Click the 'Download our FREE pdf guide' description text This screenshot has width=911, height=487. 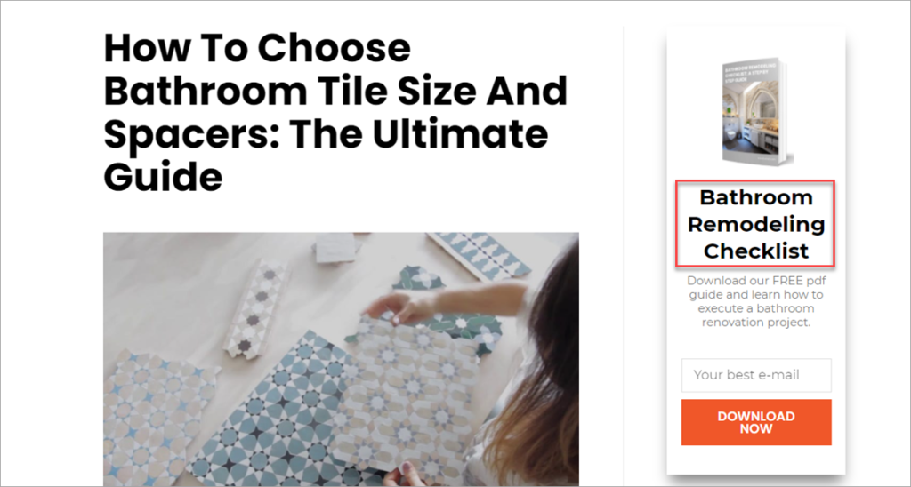(756, 301)
